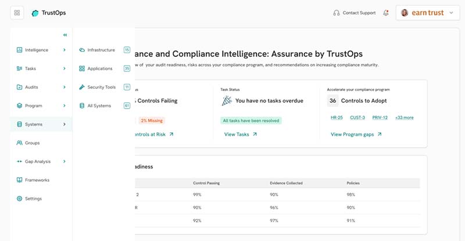
Task: Click the View Tasks arrow icon
Action: (255, 134)
